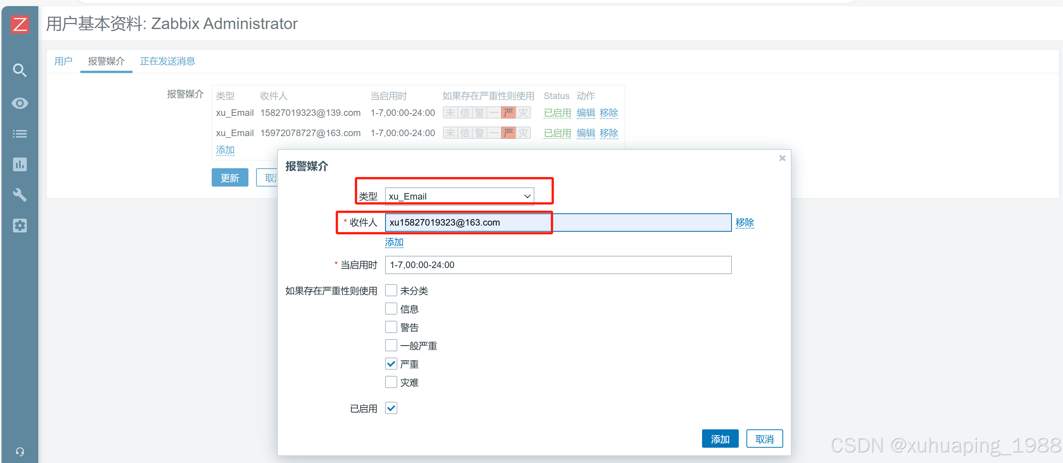1063x463 pixels.
Task: Enable the 灾难 severity checkbox
Action: [x=391, y=382]
